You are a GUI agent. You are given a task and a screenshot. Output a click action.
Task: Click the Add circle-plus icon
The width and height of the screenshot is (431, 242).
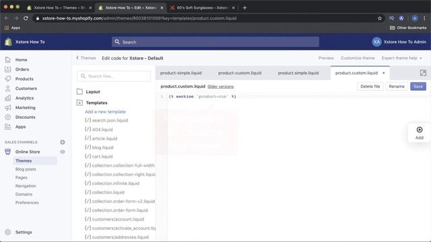419,130
